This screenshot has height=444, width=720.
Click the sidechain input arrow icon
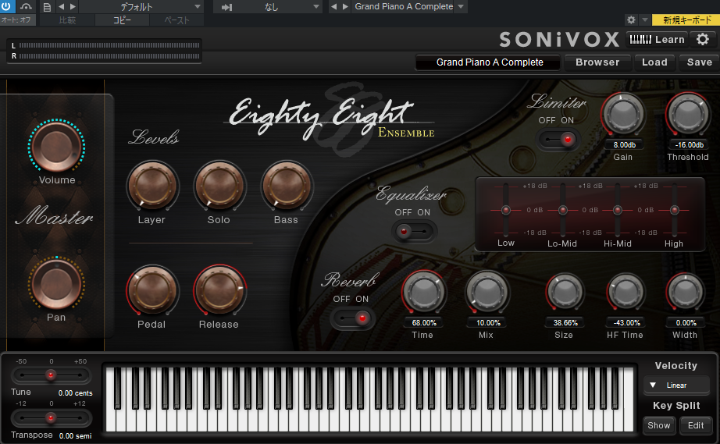[226, 7]
